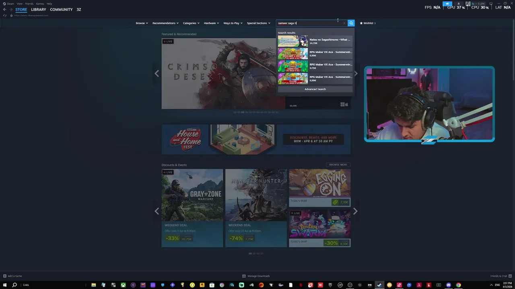Screen dimensions: 515x289
Task: Click the lock icon beside the URL
Action: coord(11,15)
